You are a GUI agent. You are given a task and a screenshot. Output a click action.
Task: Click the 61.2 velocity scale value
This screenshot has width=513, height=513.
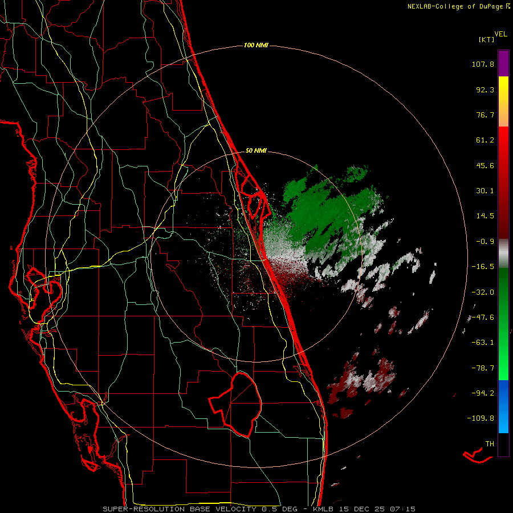pyautogui.click(x=485, y=140)
